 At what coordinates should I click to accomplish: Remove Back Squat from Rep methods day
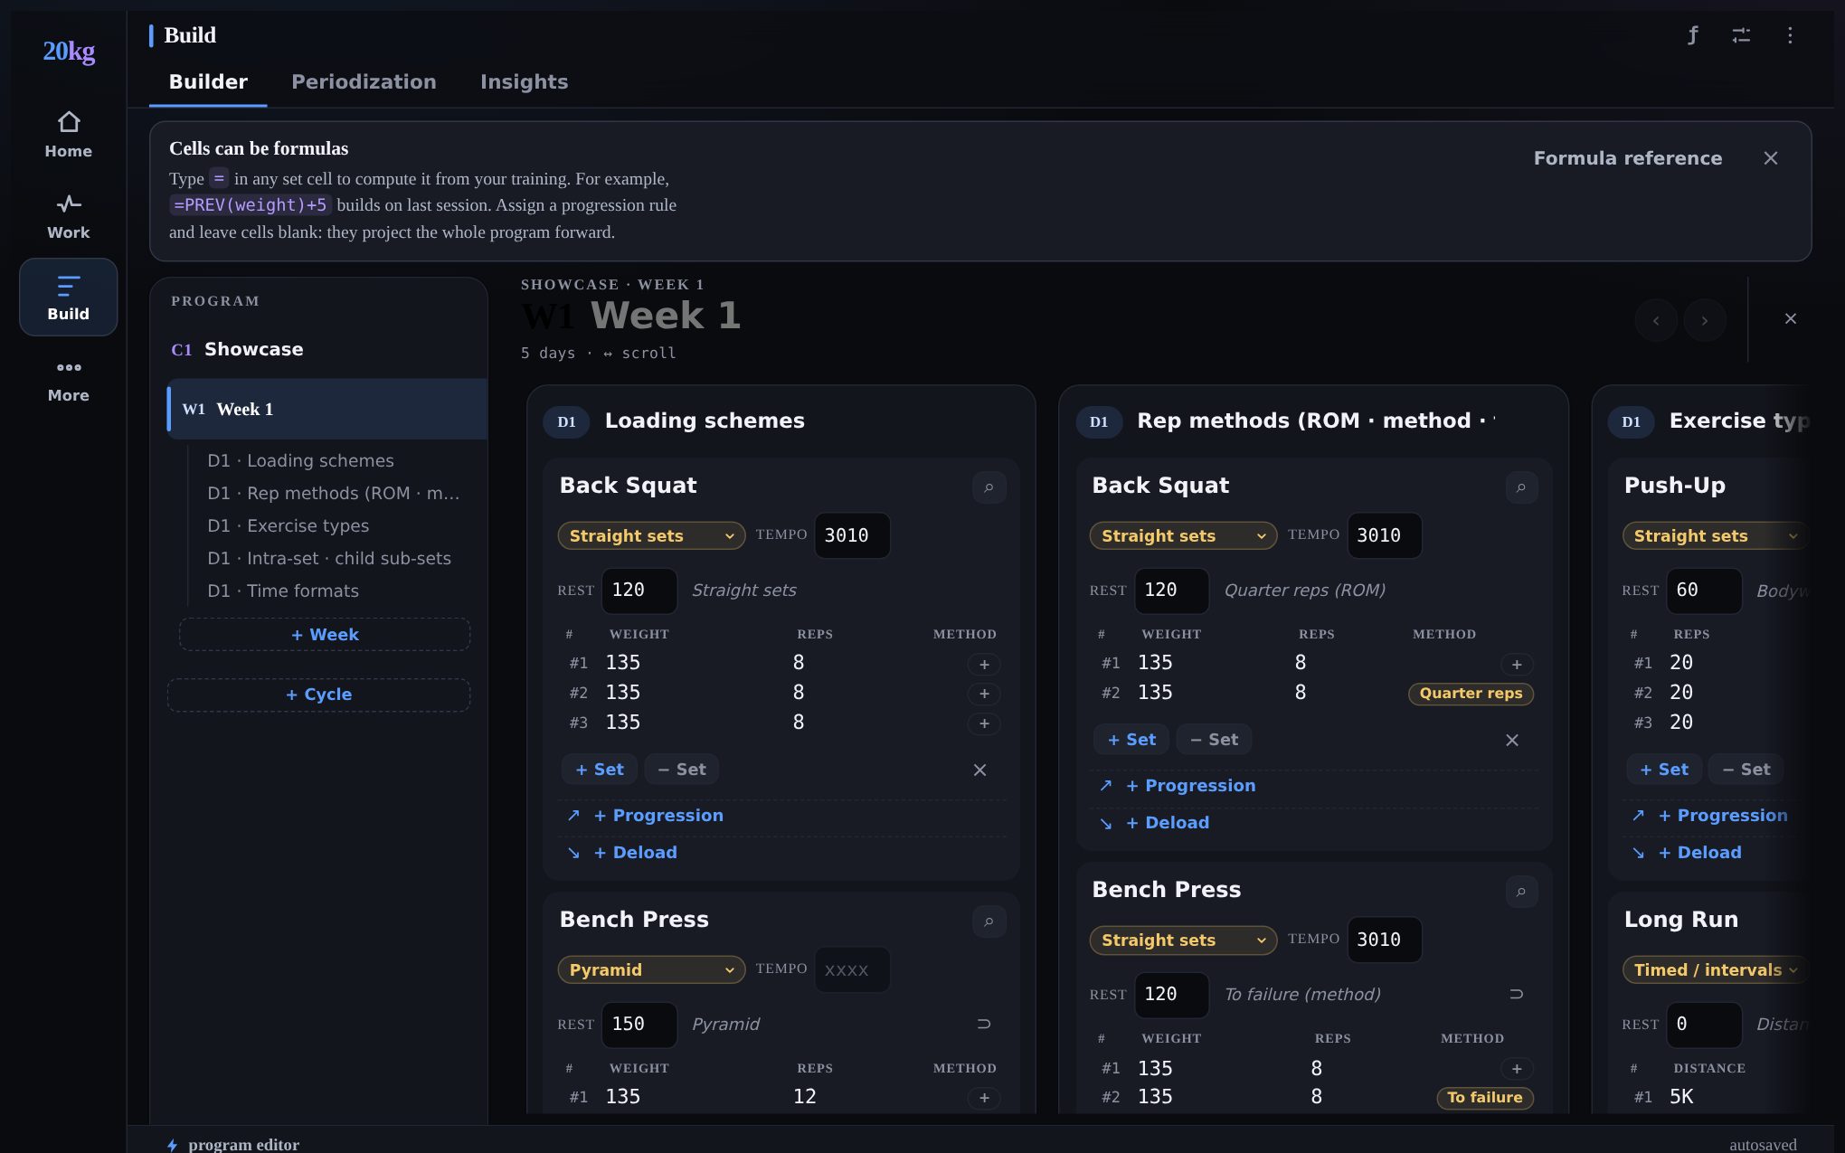[1512, 740]
